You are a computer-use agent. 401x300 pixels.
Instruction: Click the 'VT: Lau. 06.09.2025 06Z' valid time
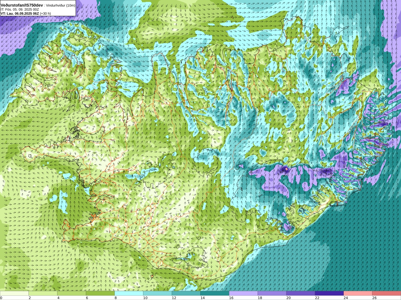click(20, 13)
